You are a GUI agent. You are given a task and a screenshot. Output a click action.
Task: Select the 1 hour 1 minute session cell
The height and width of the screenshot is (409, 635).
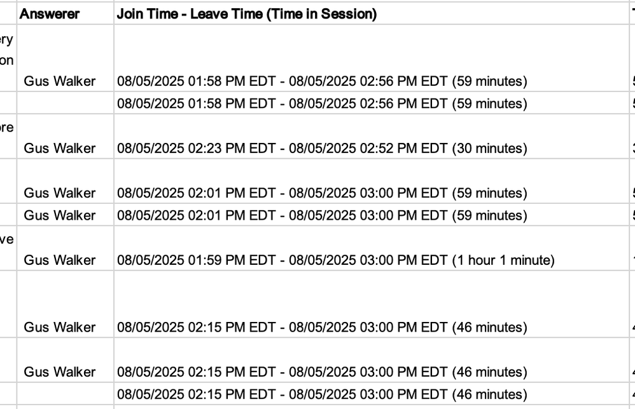[x=372, y=248]
